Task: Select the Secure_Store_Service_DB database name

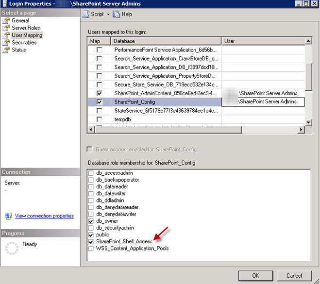Action: (x=166, y=84)
